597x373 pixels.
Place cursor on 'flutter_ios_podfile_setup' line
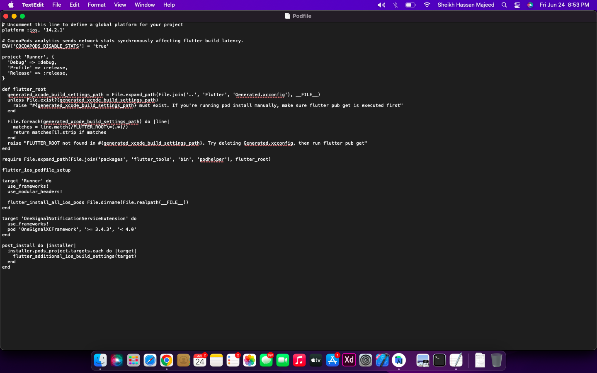[x=36, y=170]
